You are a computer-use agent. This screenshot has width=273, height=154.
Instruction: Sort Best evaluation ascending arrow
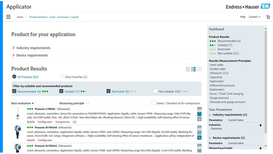point(33,103)
